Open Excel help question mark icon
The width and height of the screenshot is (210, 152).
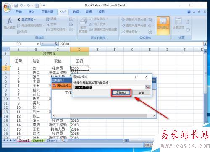(x=189, y=12)
